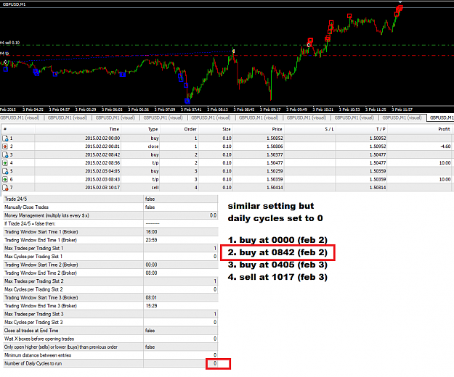The image size is (454, 377).
Task: Click the take-profit icon of row 6
Action: coord(5,179)
